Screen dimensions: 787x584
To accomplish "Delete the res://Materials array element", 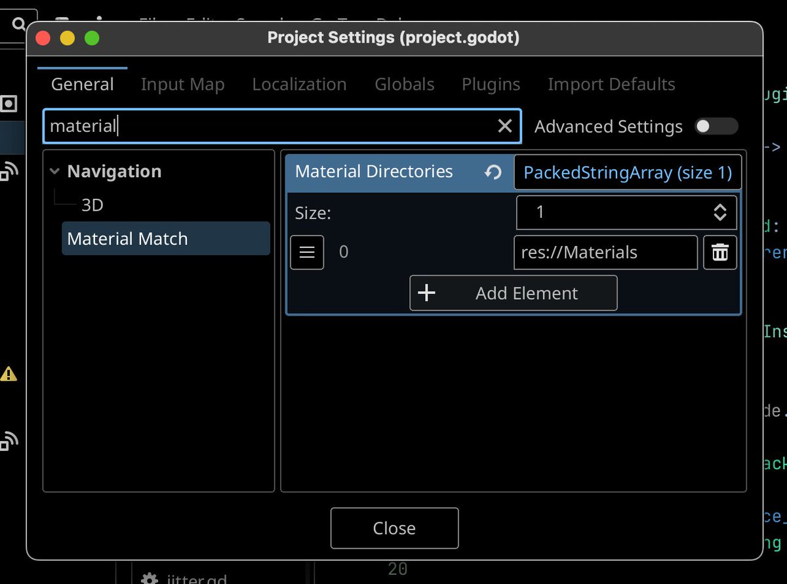I will click(720, 252).
